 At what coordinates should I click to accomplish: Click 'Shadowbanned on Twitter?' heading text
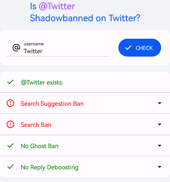[x=85, y=18]
